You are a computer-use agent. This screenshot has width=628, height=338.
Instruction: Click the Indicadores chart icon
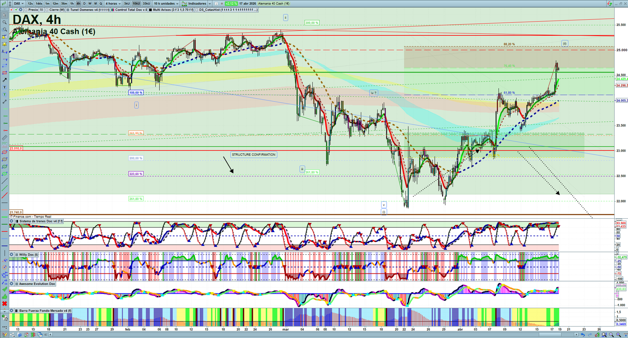(184, 4)
